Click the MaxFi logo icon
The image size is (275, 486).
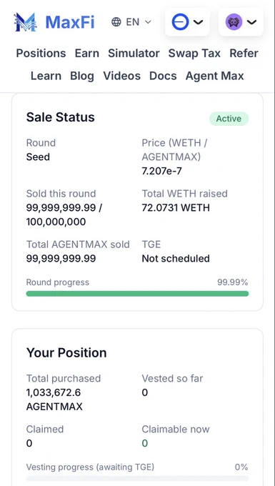coord(25,22)
